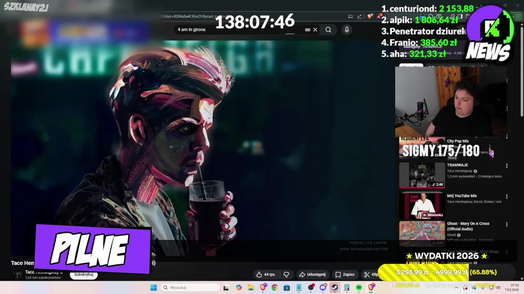Open options menu for Ghost - Mary On A Cross

(x=506, y=224)
